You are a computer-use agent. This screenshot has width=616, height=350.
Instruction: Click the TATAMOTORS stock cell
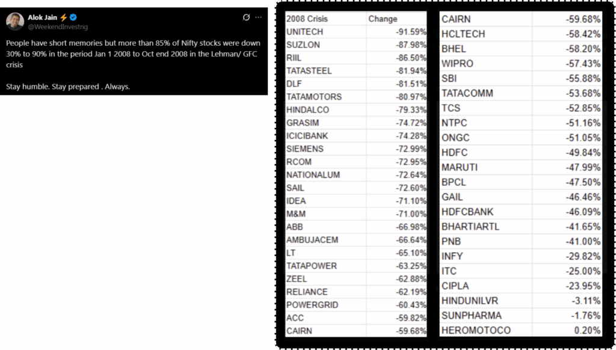[x=325, y=97]
